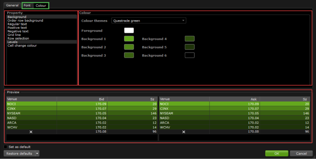The width and height of the screenshot is (316, 159).
Task: Switch to the General tab
Action: [x=12, y=5]
